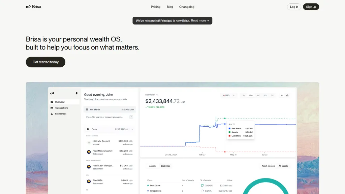Screen dimensions: 345x194
Task: Click Betterment icon beside Plaid HSA
Action: pyautogui.click(x=89, y=182)
